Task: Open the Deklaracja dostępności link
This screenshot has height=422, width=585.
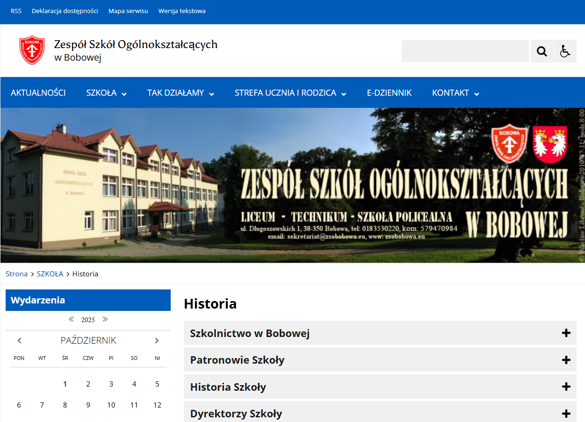Action: tap(65, 11)
